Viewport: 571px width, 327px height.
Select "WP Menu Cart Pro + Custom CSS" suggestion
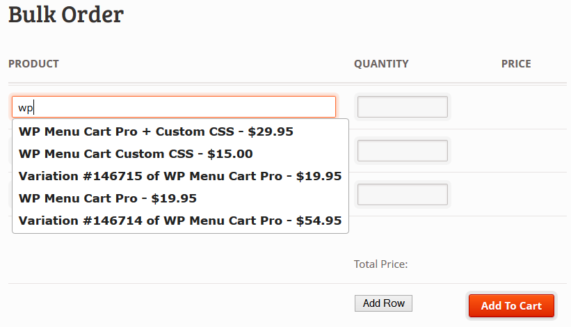click(156, 131)
